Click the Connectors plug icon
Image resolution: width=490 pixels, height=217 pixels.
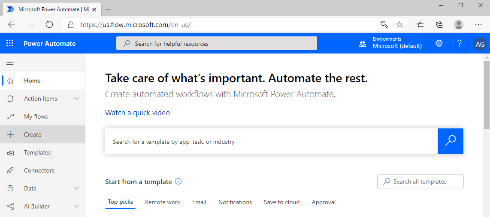click(x=10, y=170)
